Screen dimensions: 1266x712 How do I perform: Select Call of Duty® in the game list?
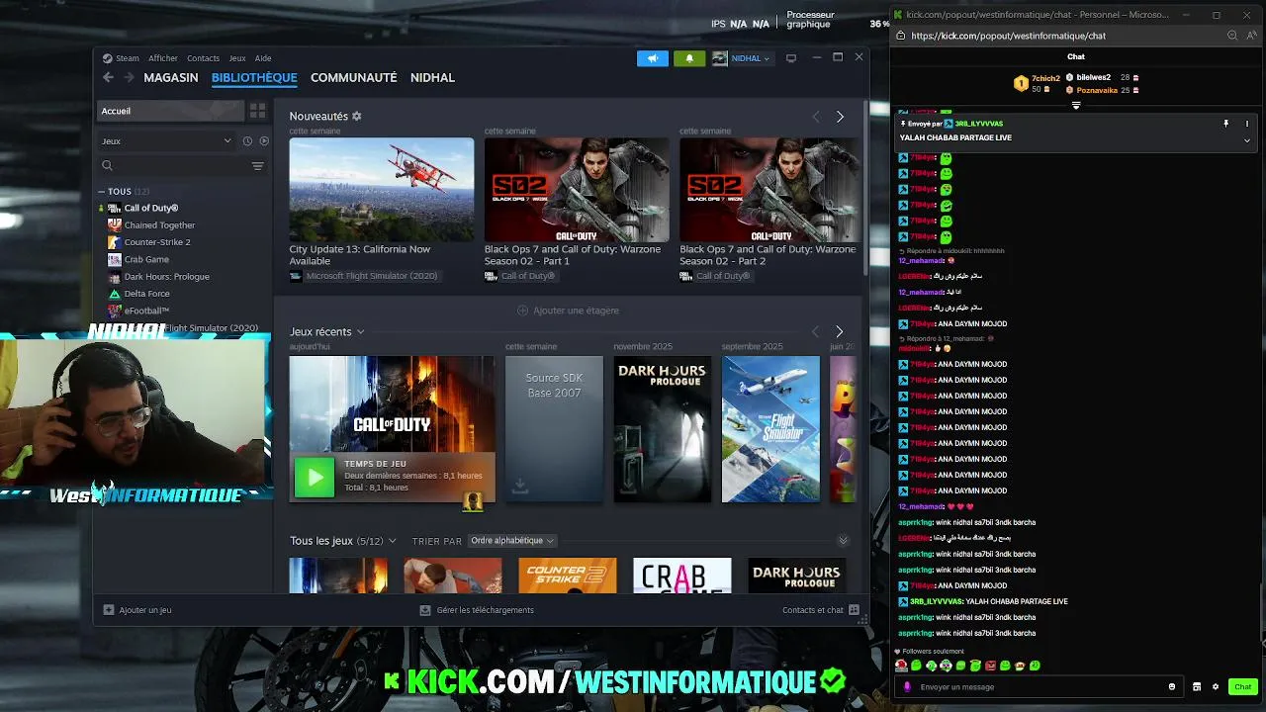(150, 209)
